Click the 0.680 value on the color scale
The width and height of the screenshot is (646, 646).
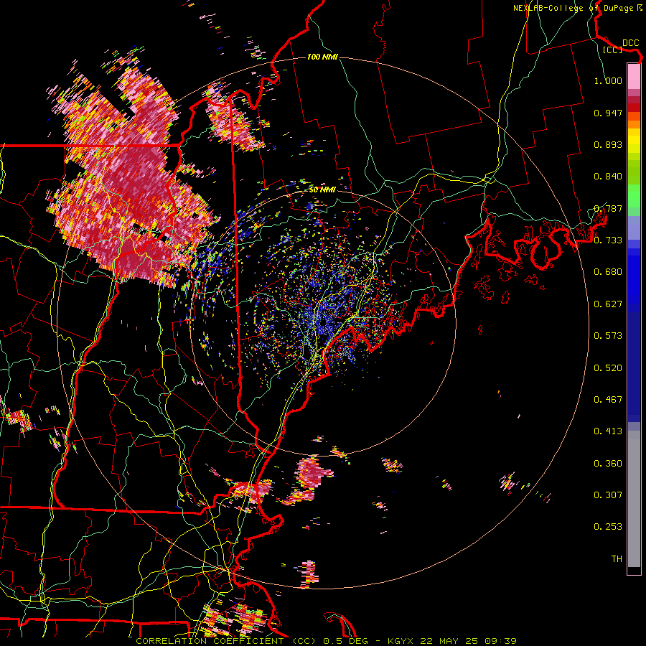(608, 272)
